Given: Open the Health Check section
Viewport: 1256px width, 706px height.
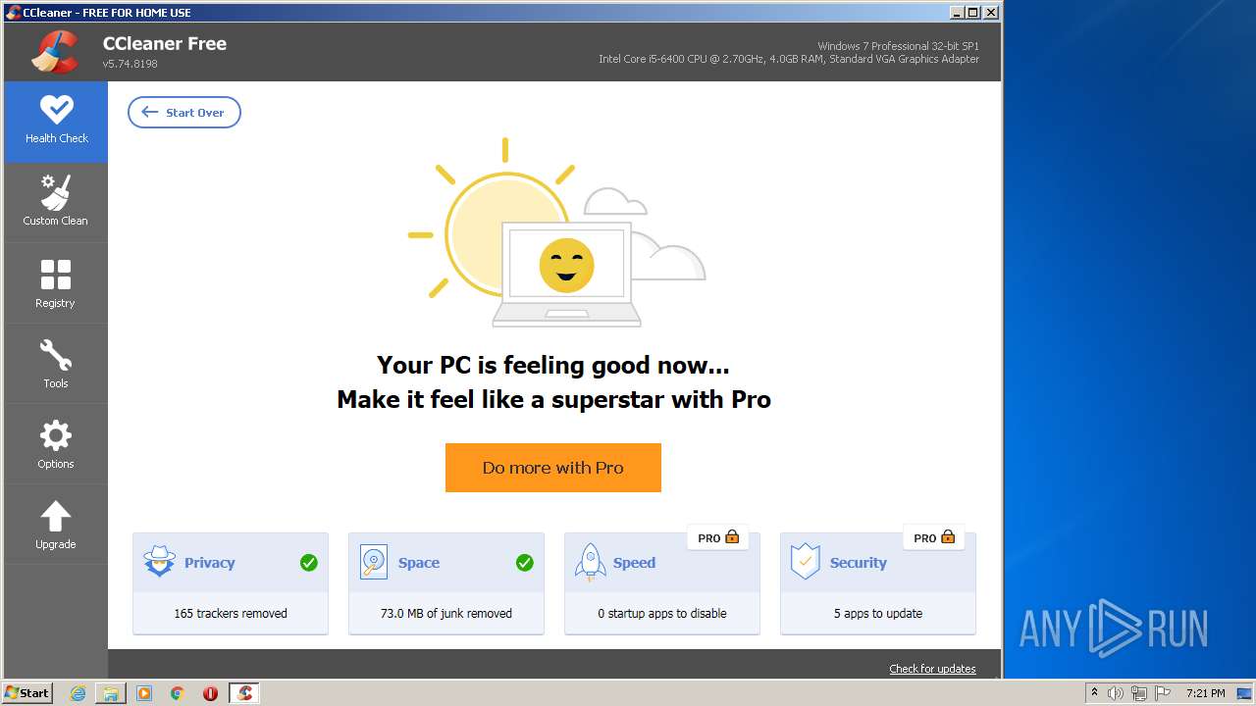Looking at the screenshot, I should [56, 122].
